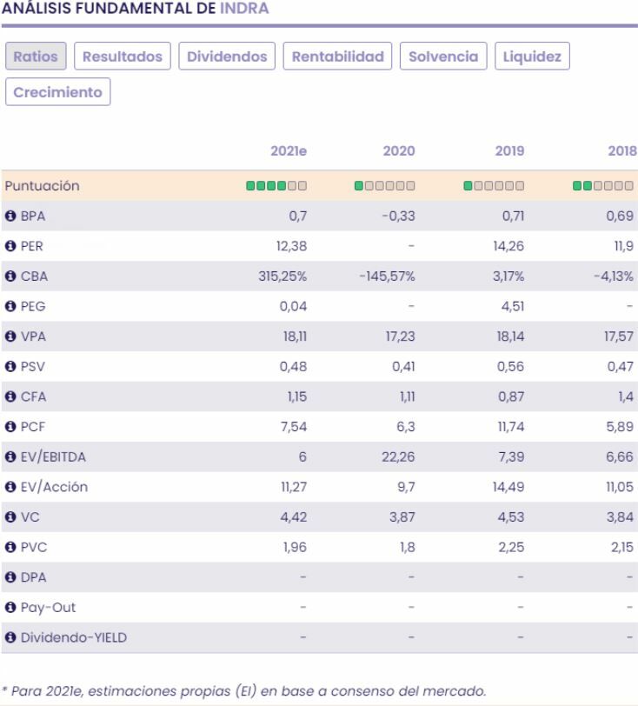This screenshot has width=638, height=706.
Task: Select the Rentabilidad tab
Action: 338,57
